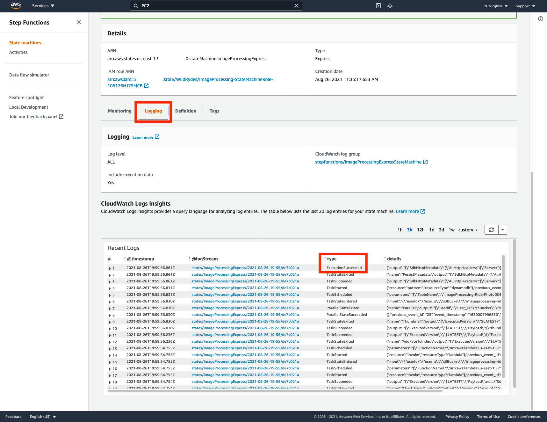Open Local Development link
547x422 pixels.
(29, 107)
